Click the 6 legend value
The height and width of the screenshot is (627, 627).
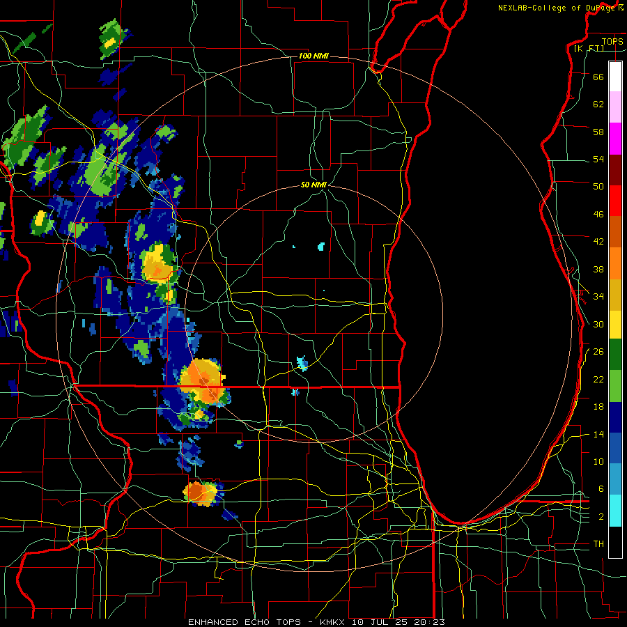601,488
